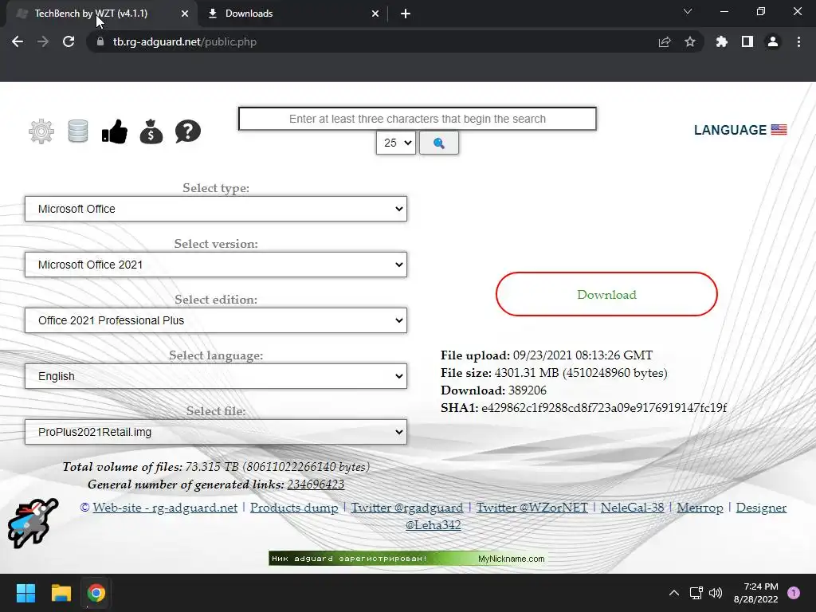
Task: Click the browser address bar URL
Action: (x=185, y=41)
